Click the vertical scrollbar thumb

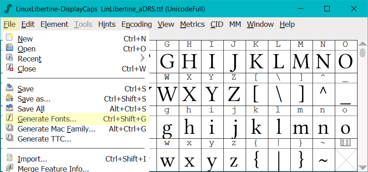click(363, 52)
